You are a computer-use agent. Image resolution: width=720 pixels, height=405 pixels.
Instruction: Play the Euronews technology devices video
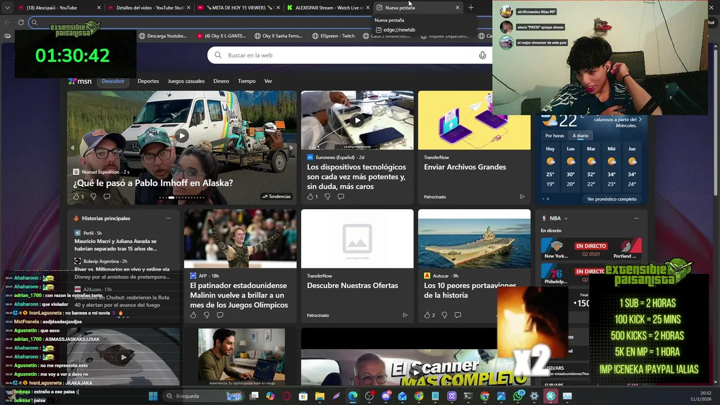click(x=357, y=120)
